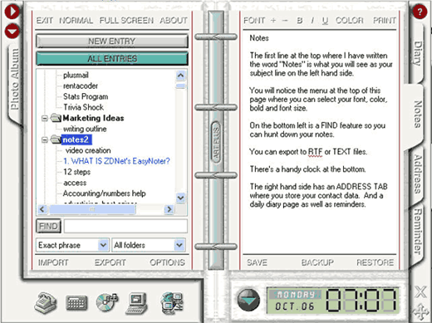
Task: Click the round clock dropdown button
Action: [x=248, y=301]
